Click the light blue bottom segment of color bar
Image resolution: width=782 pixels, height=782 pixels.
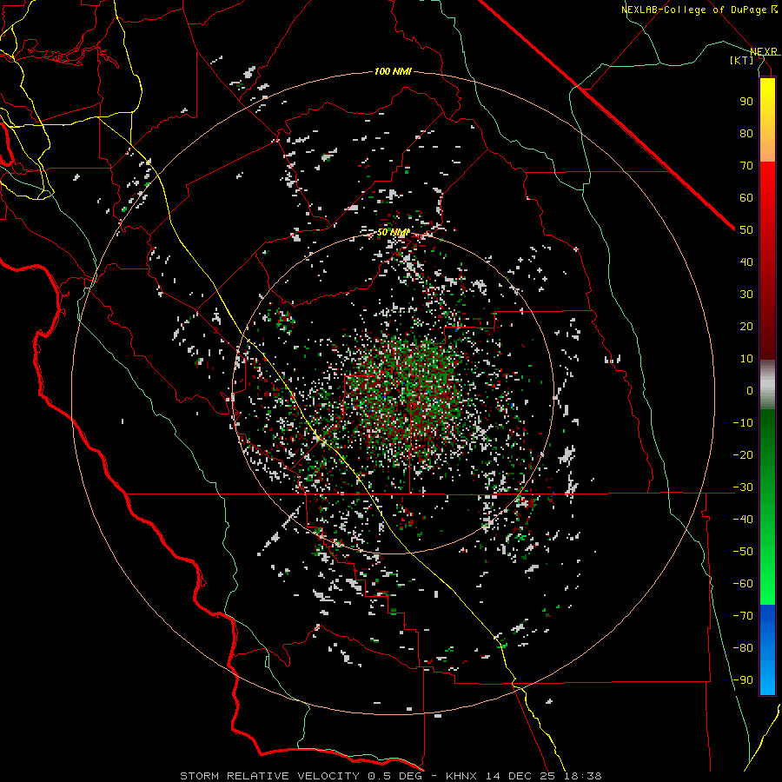[x=767, y=676]
